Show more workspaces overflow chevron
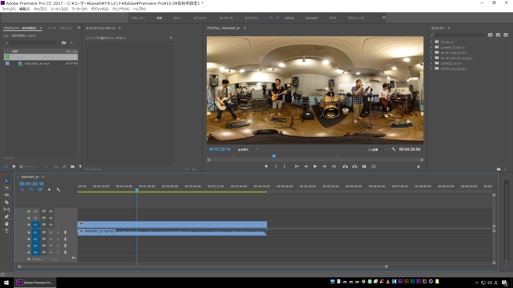 [x=384, y=18]
